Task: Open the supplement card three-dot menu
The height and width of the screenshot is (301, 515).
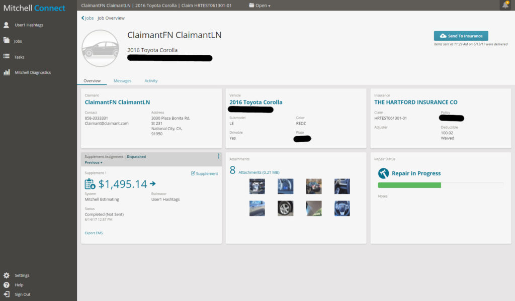Action: coord(218,156)
